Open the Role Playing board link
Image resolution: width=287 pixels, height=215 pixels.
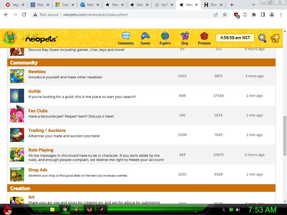point(41,150)
